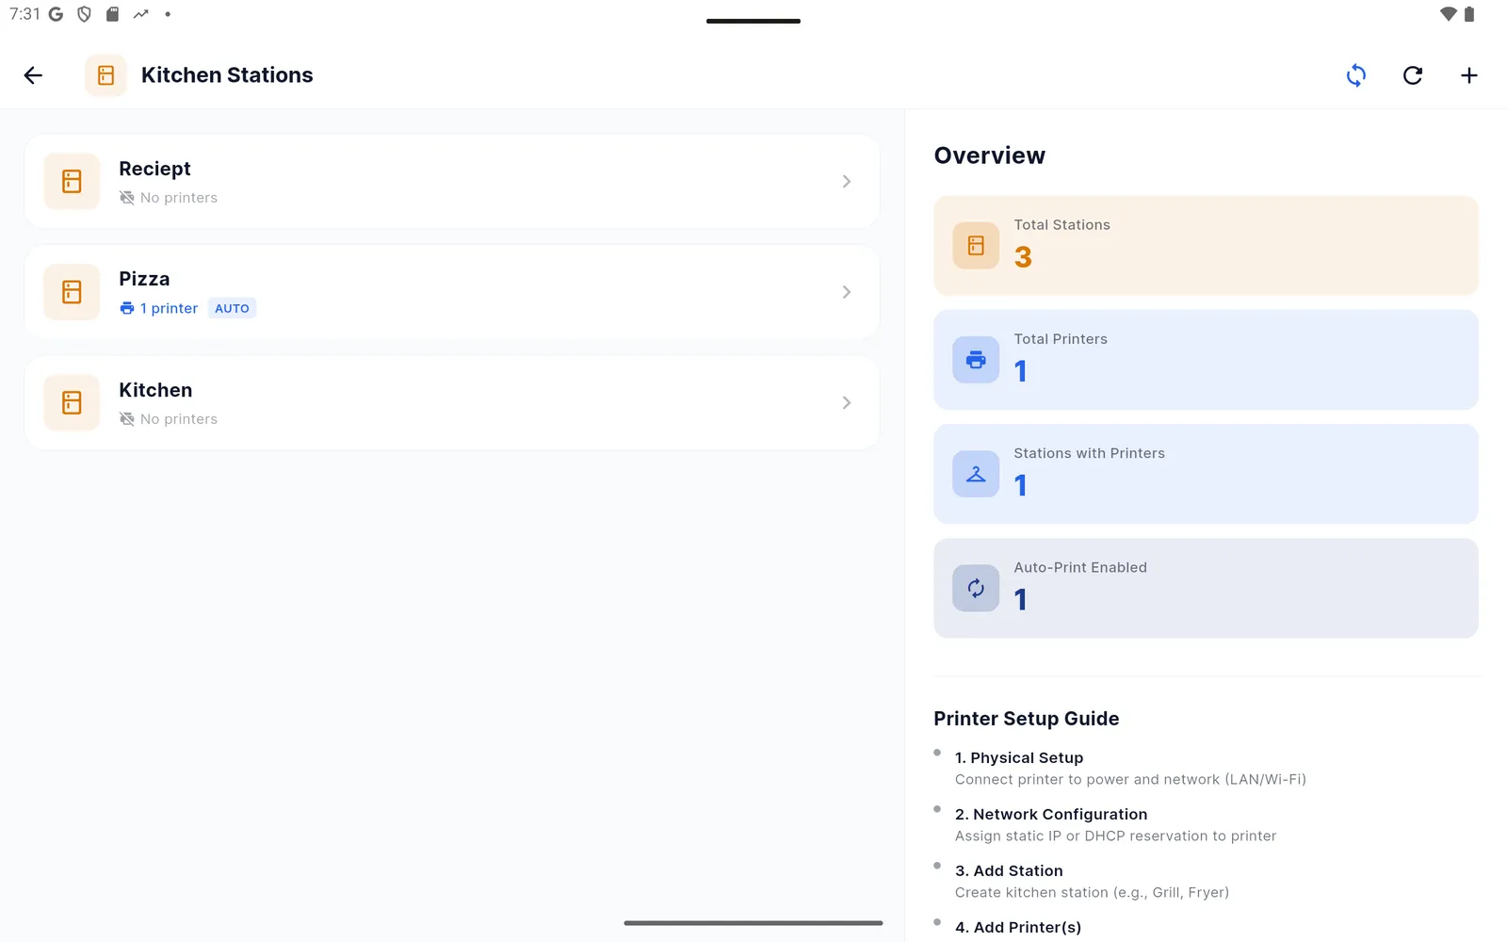
Task: Click the no-printer icon under Kitchen
Action: tap(127, 419)
